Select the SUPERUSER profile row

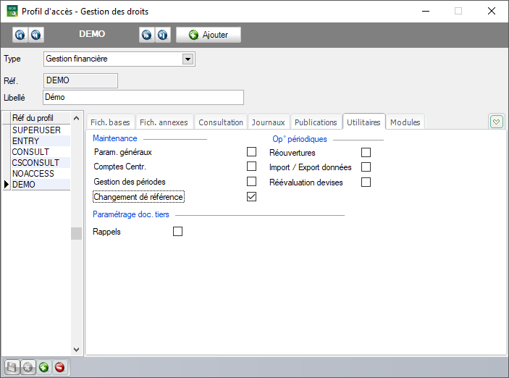[37, 130]
